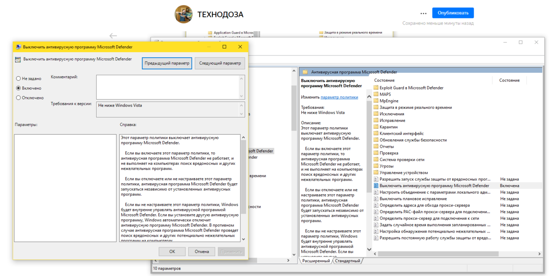This screenshot has width=555, height=276.
Task: Click the back arrow left of the editor window
Action: (113, 36)
